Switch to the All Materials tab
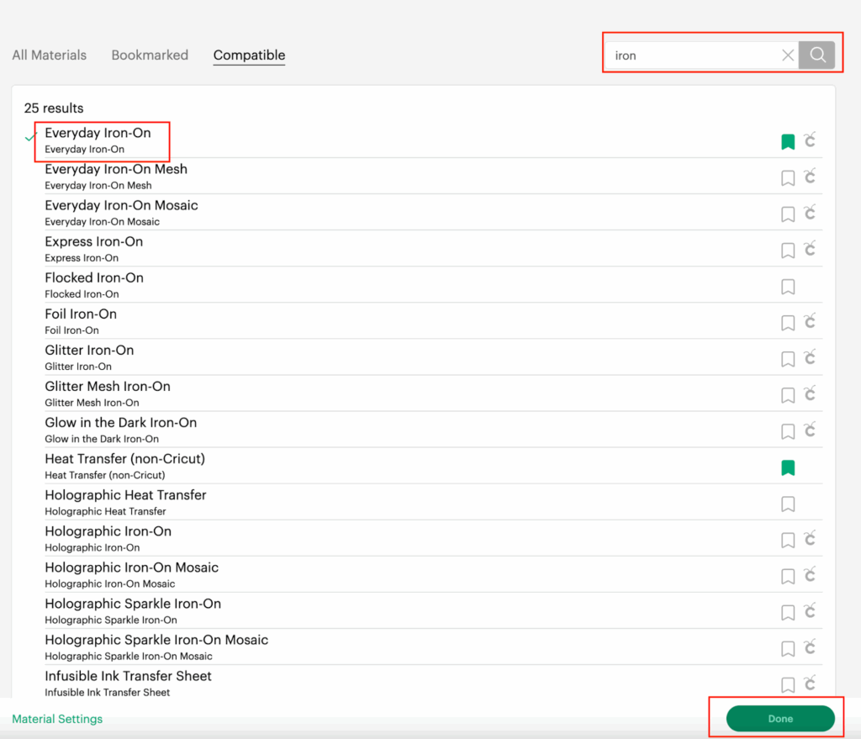Viewport: 861px width, 739px height. tap(49, 55)
